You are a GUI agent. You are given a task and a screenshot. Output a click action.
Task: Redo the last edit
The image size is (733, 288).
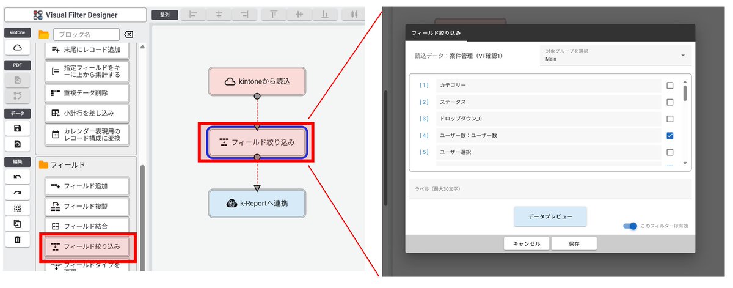pos(18,192)
